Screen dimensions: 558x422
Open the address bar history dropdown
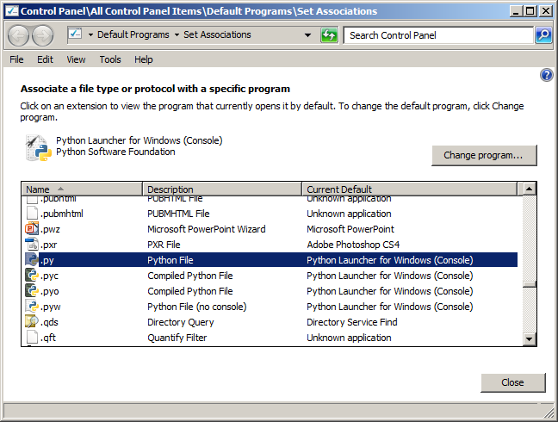307,35
